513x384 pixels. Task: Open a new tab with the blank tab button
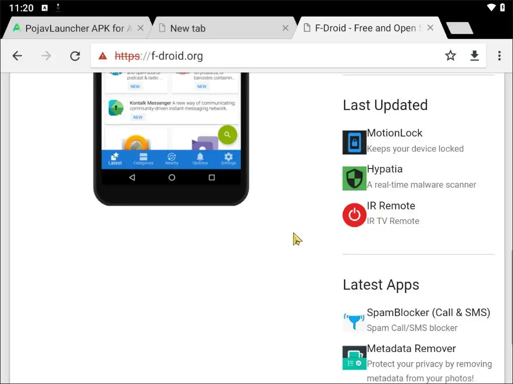click(460, 28)
